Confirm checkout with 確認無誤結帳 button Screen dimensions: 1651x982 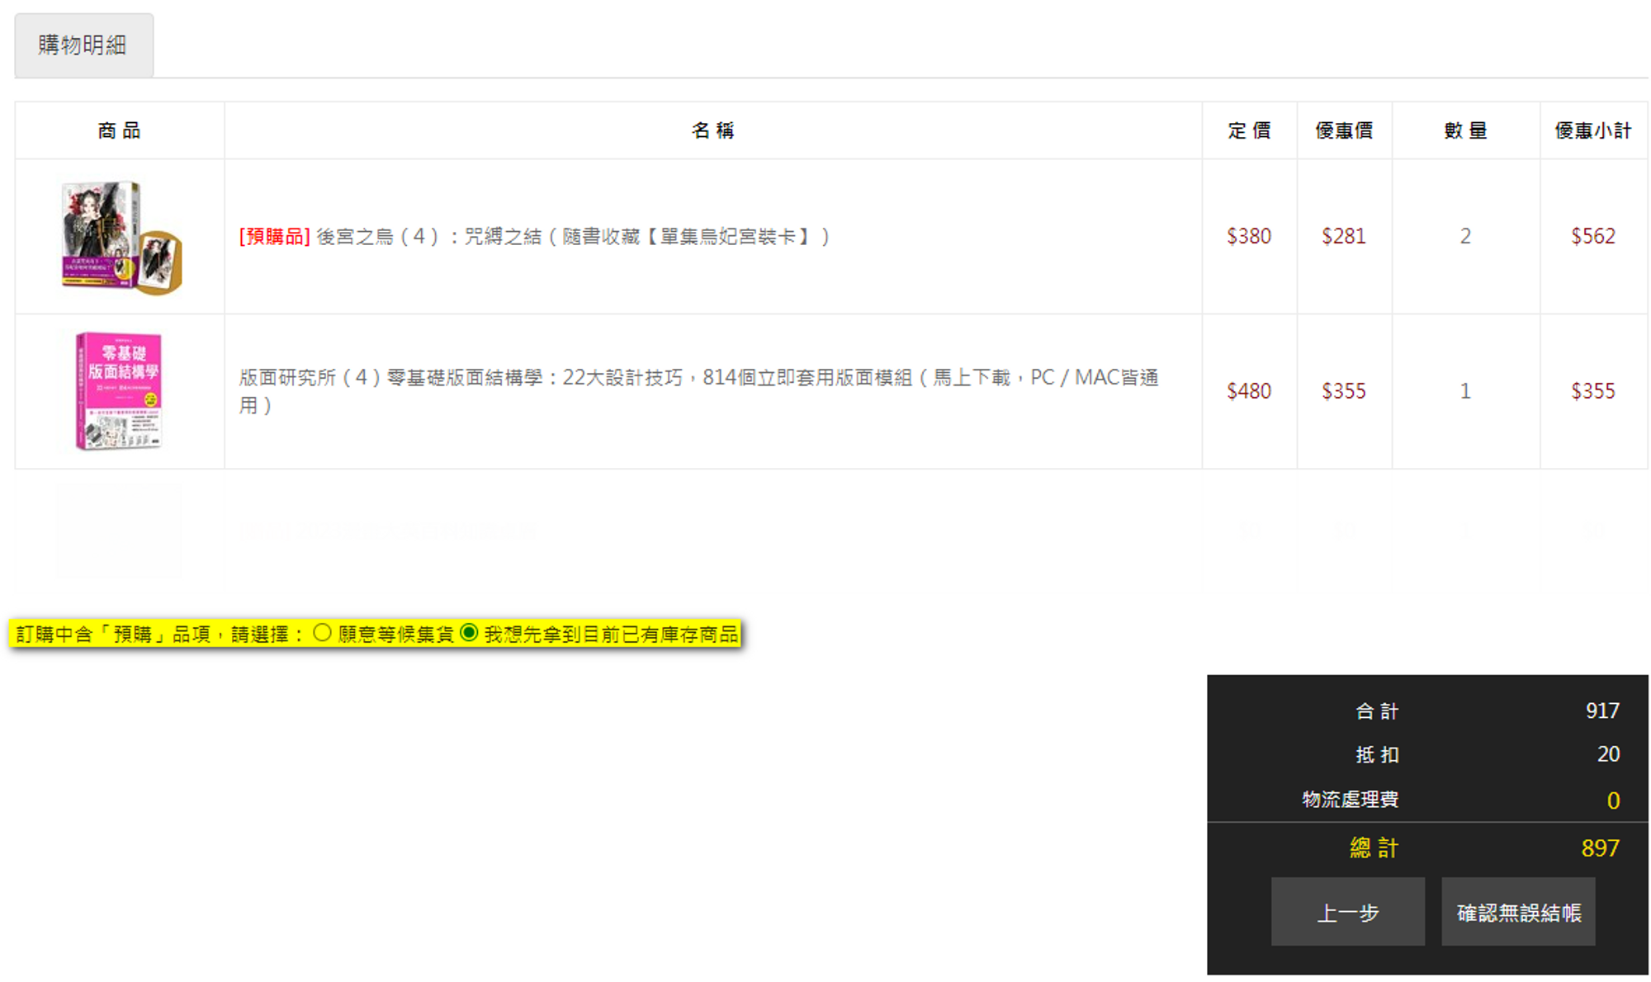point(1518,912)
